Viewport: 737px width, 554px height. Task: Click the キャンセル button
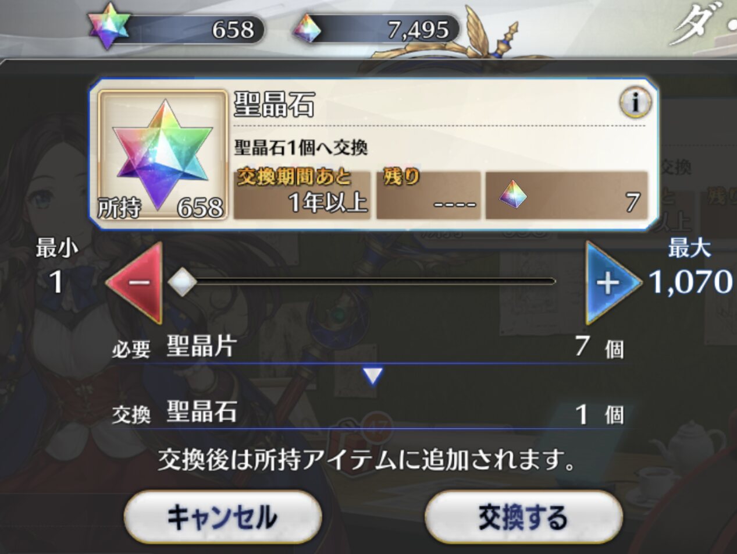click(x=222, y=517)
